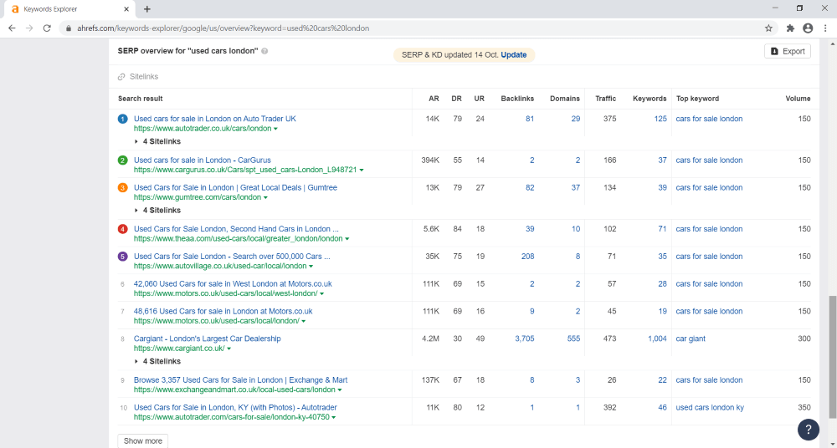Expand 4 Sitelinks under Auto Trader result

click(x=158, y=141)
